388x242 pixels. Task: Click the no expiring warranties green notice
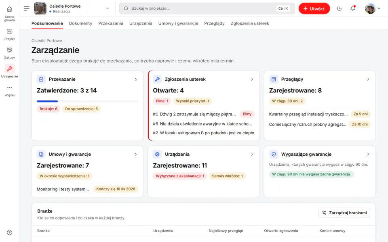click(x=312, y=174)
